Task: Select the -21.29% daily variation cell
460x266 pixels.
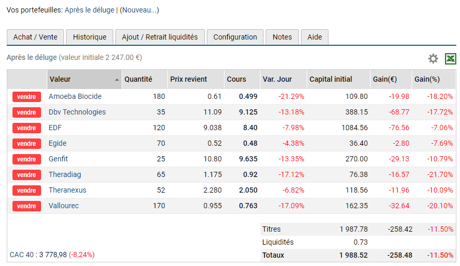Action: (x=291, y=96)
